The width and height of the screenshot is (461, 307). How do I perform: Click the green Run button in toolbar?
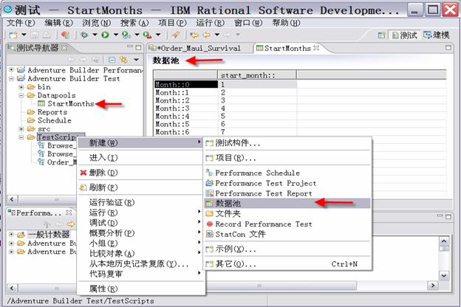tap(105, 35)
